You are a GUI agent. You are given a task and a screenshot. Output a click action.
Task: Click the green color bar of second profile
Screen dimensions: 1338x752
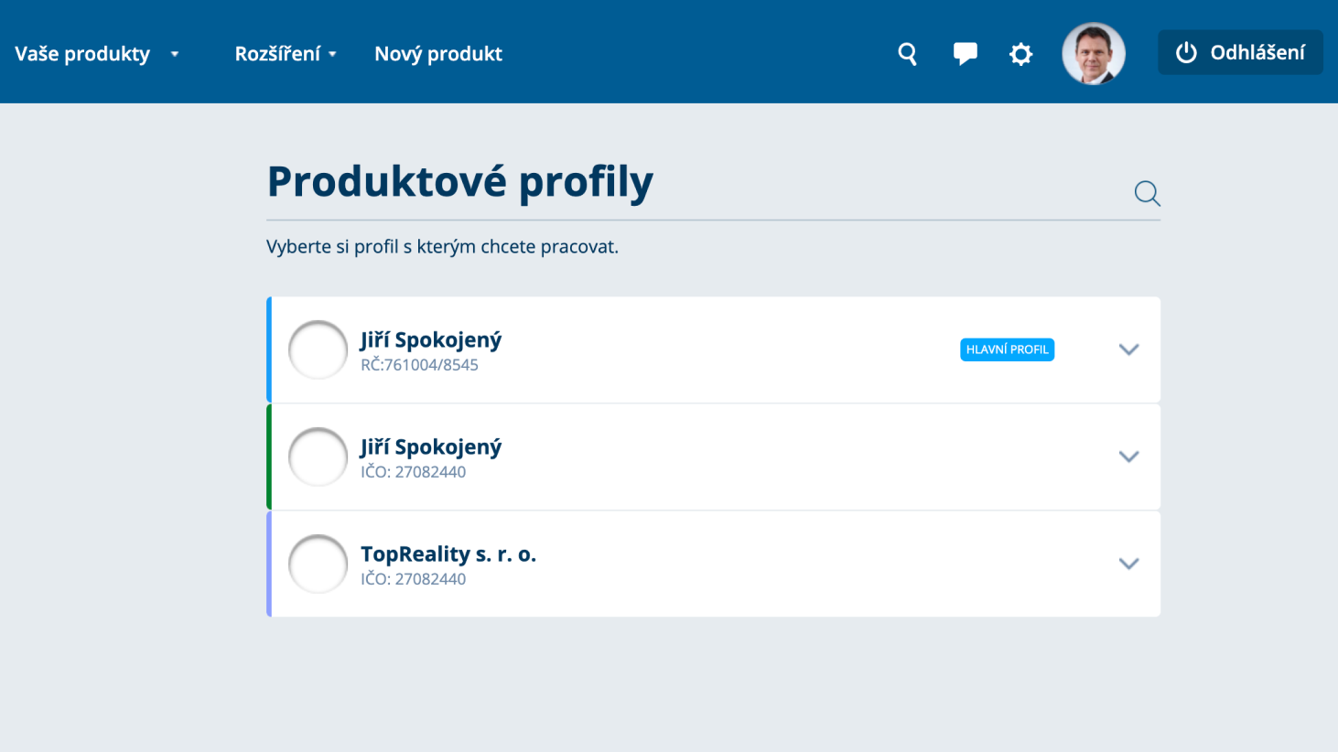pos(269,457)
